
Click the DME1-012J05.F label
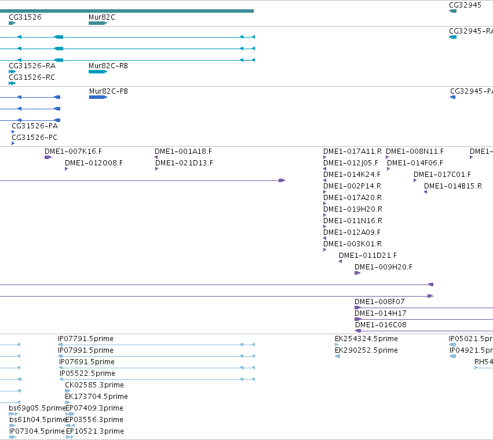[x=350, y=163]
